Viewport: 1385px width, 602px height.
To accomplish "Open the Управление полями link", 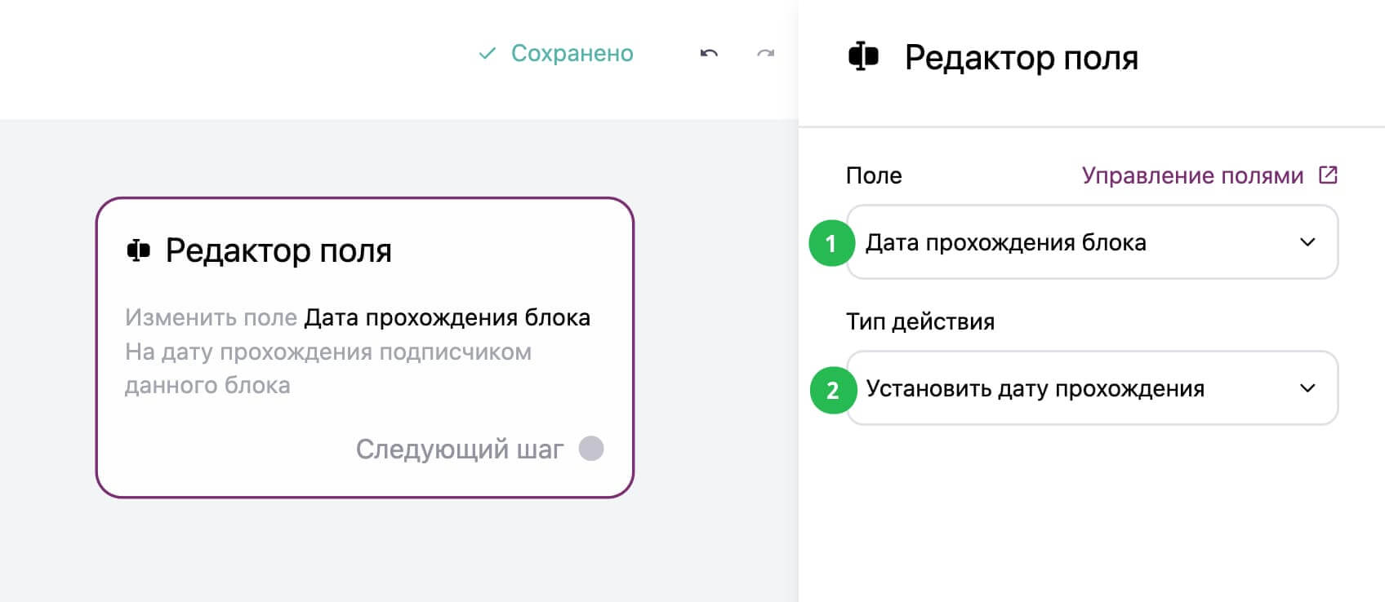I will pos(1192,175).
